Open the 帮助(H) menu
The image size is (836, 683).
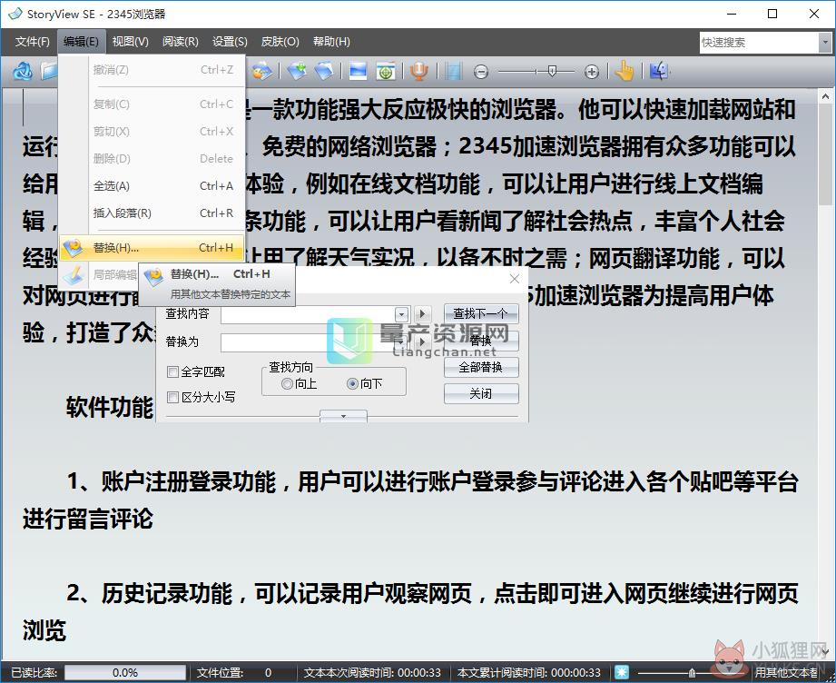331,42
